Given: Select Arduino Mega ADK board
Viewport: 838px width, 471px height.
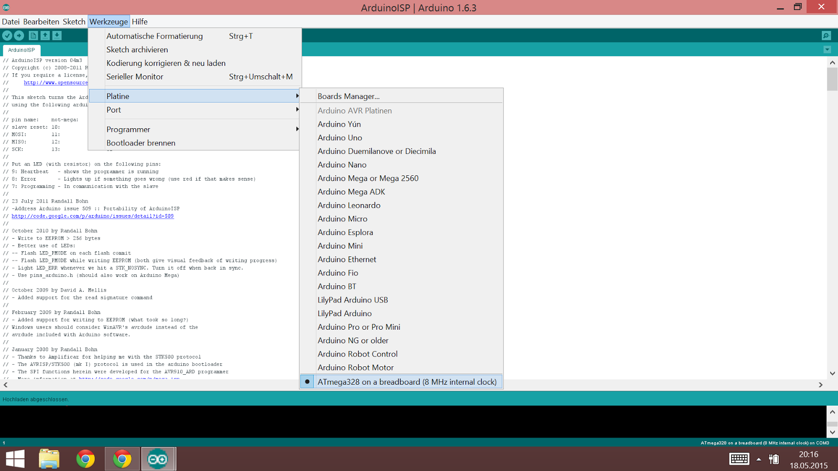Looking at the screenshot, I should [401, 192].
